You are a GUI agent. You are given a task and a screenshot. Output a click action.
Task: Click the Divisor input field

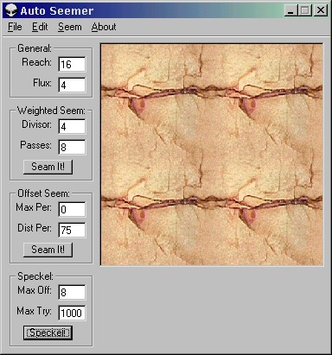point(72,126)
